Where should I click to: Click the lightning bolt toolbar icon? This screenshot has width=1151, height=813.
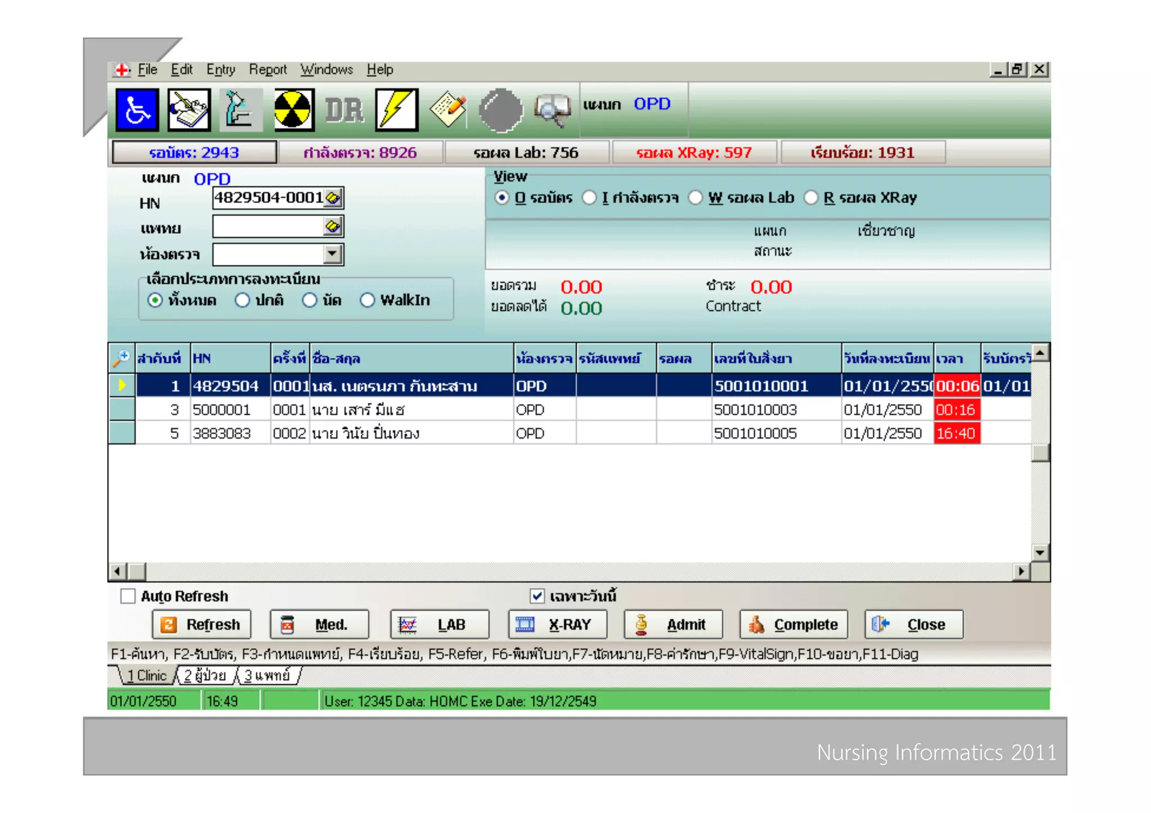point(396,110)
